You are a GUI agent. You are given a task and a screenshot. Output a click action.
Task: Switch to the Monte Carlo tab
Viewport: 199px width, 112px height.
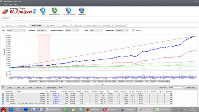pyautogui.click(x=78, y=25)
